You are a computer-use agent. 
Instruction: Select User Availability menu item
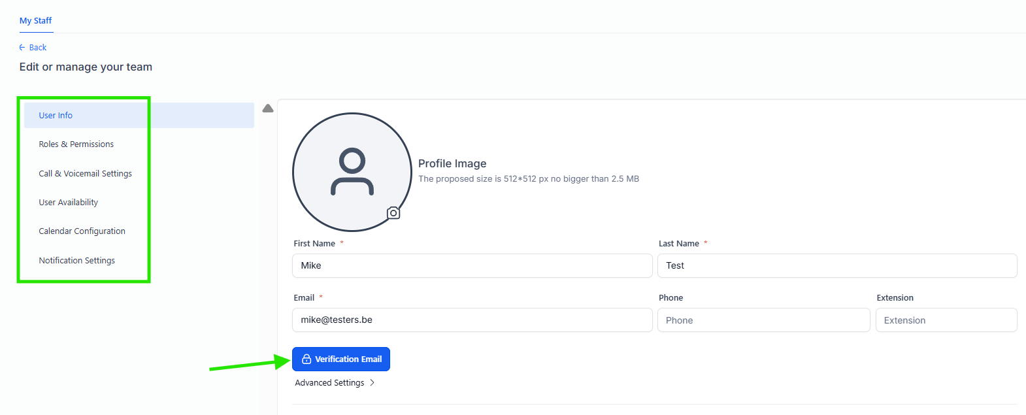coord(68,202)
